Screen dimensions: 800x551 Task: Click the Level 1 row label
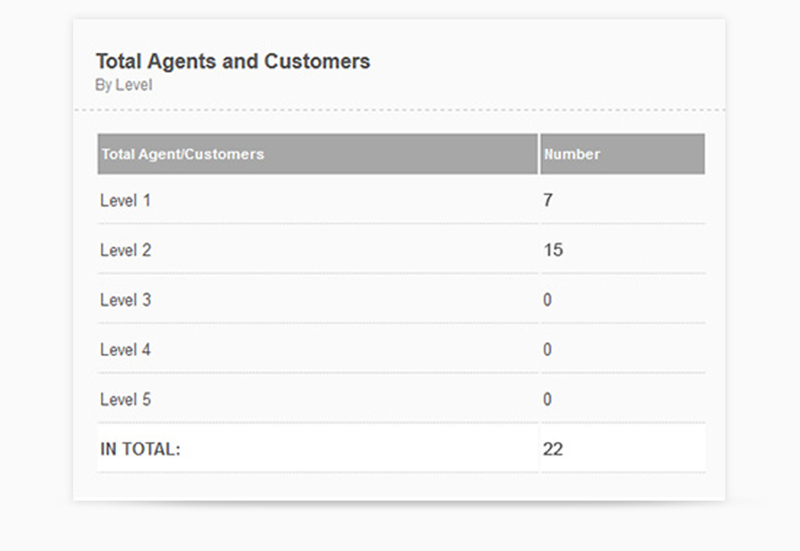point(125,201)
